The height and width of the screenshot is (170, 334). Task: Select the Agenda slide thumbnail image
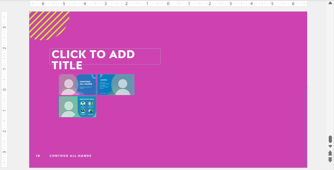tap(116, 85)
